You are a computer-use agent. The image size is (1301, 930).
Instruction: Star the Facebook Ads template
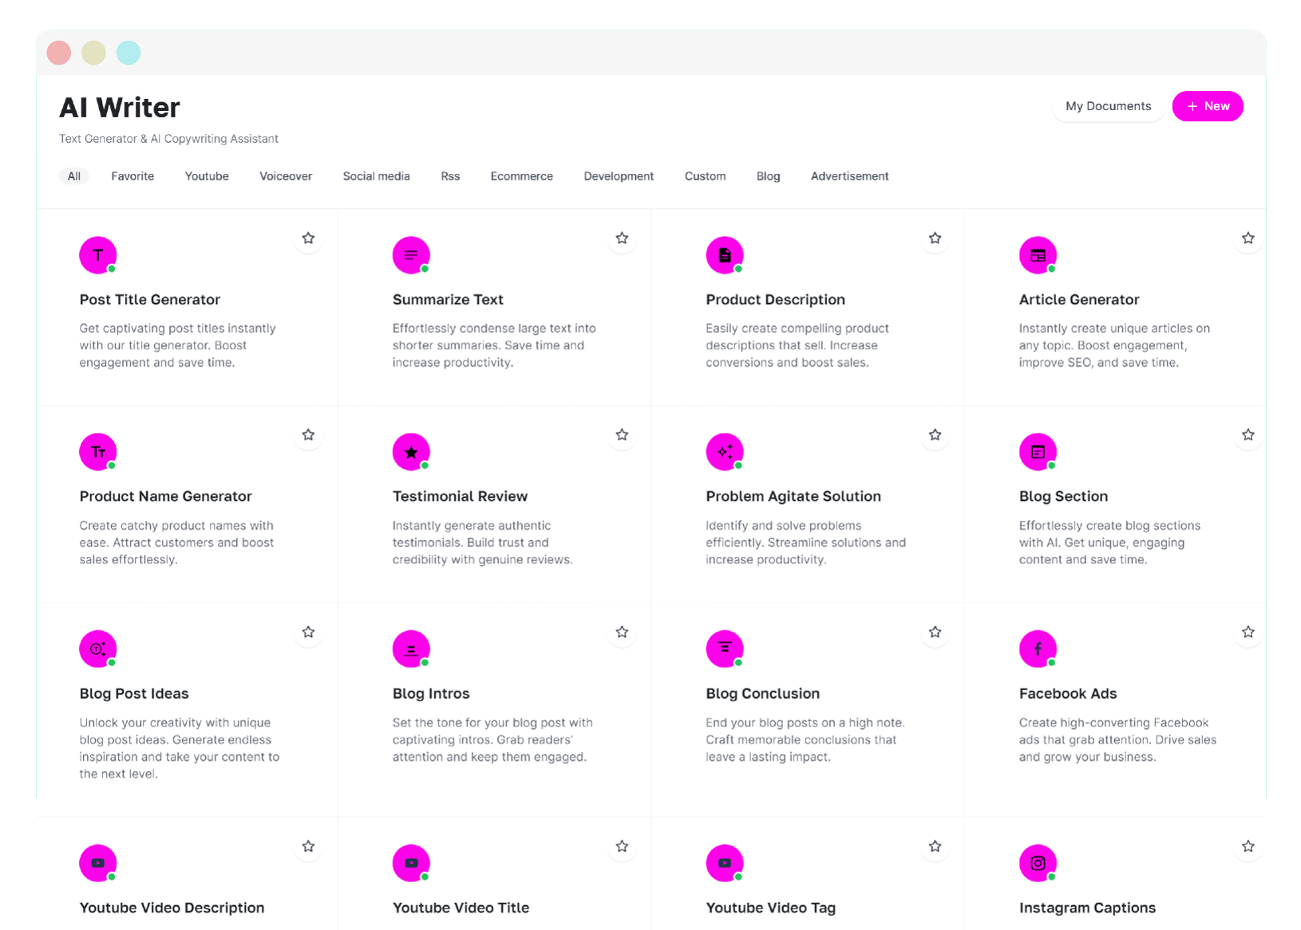(1248, 631)
